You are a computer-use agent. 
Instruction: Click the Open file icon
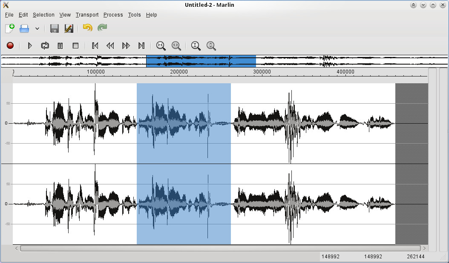pos(24,28)
